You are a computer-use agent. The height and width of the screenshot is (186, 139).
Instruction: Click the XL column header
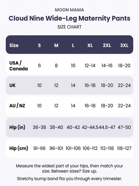tap(90, 45)
